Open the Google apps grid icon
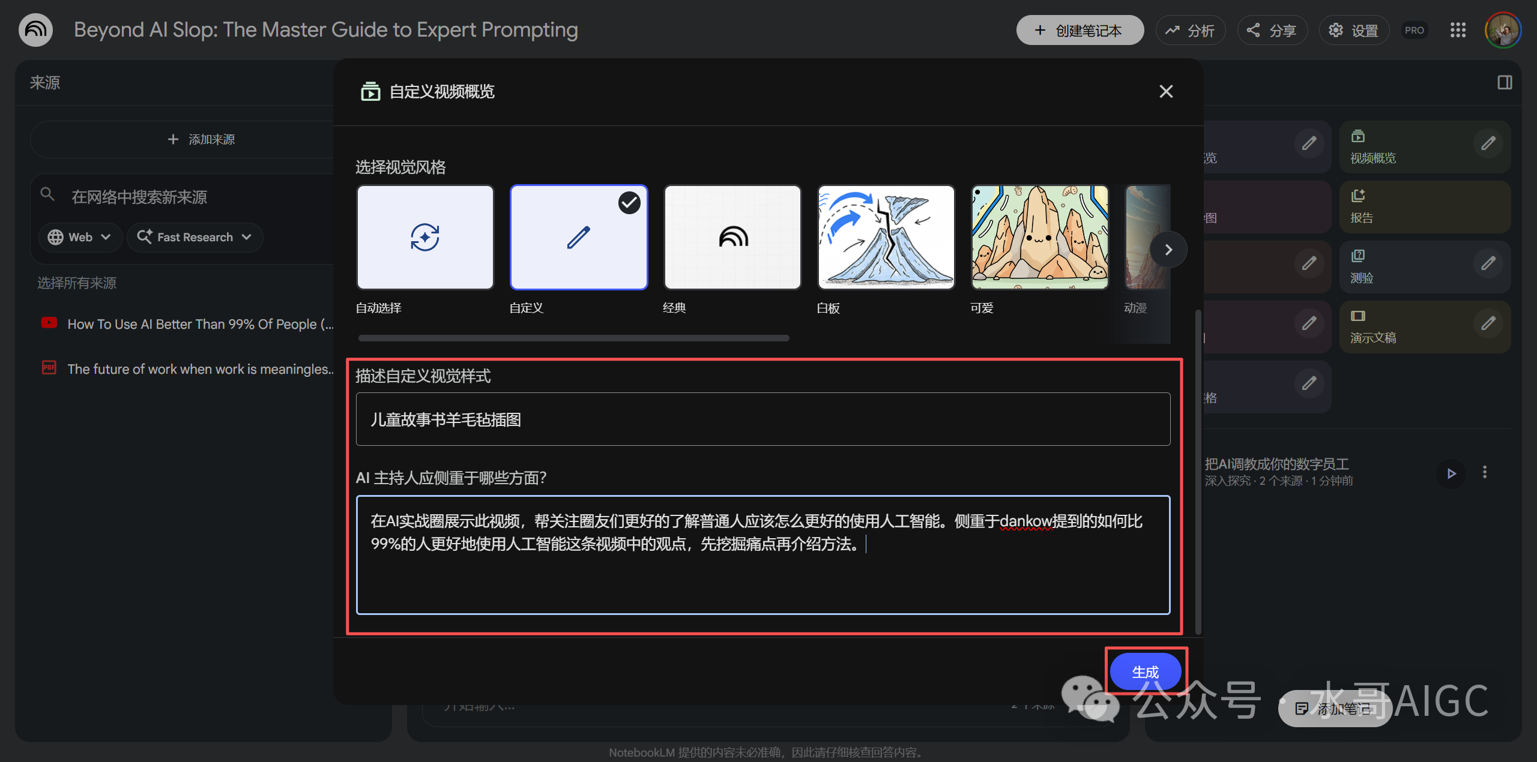Screen dimensions: 1537x762 click(1458, 30)
